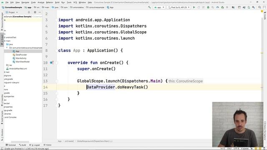Open the Edit menu

[x=12, y=2]
